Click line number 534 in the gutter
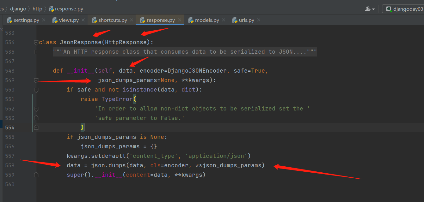 (x=10, y=42)
